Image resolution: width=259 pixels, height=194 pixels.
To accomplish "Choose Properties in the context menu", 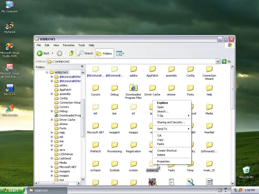I will pos(172,161).
